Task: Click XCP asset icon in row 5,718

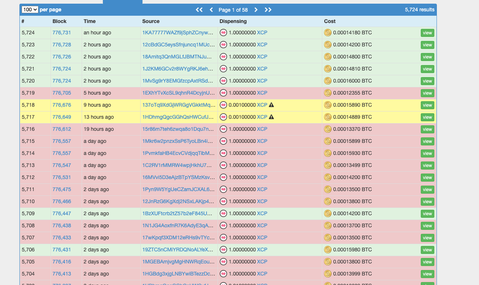Action: click(x=223, y=105)
